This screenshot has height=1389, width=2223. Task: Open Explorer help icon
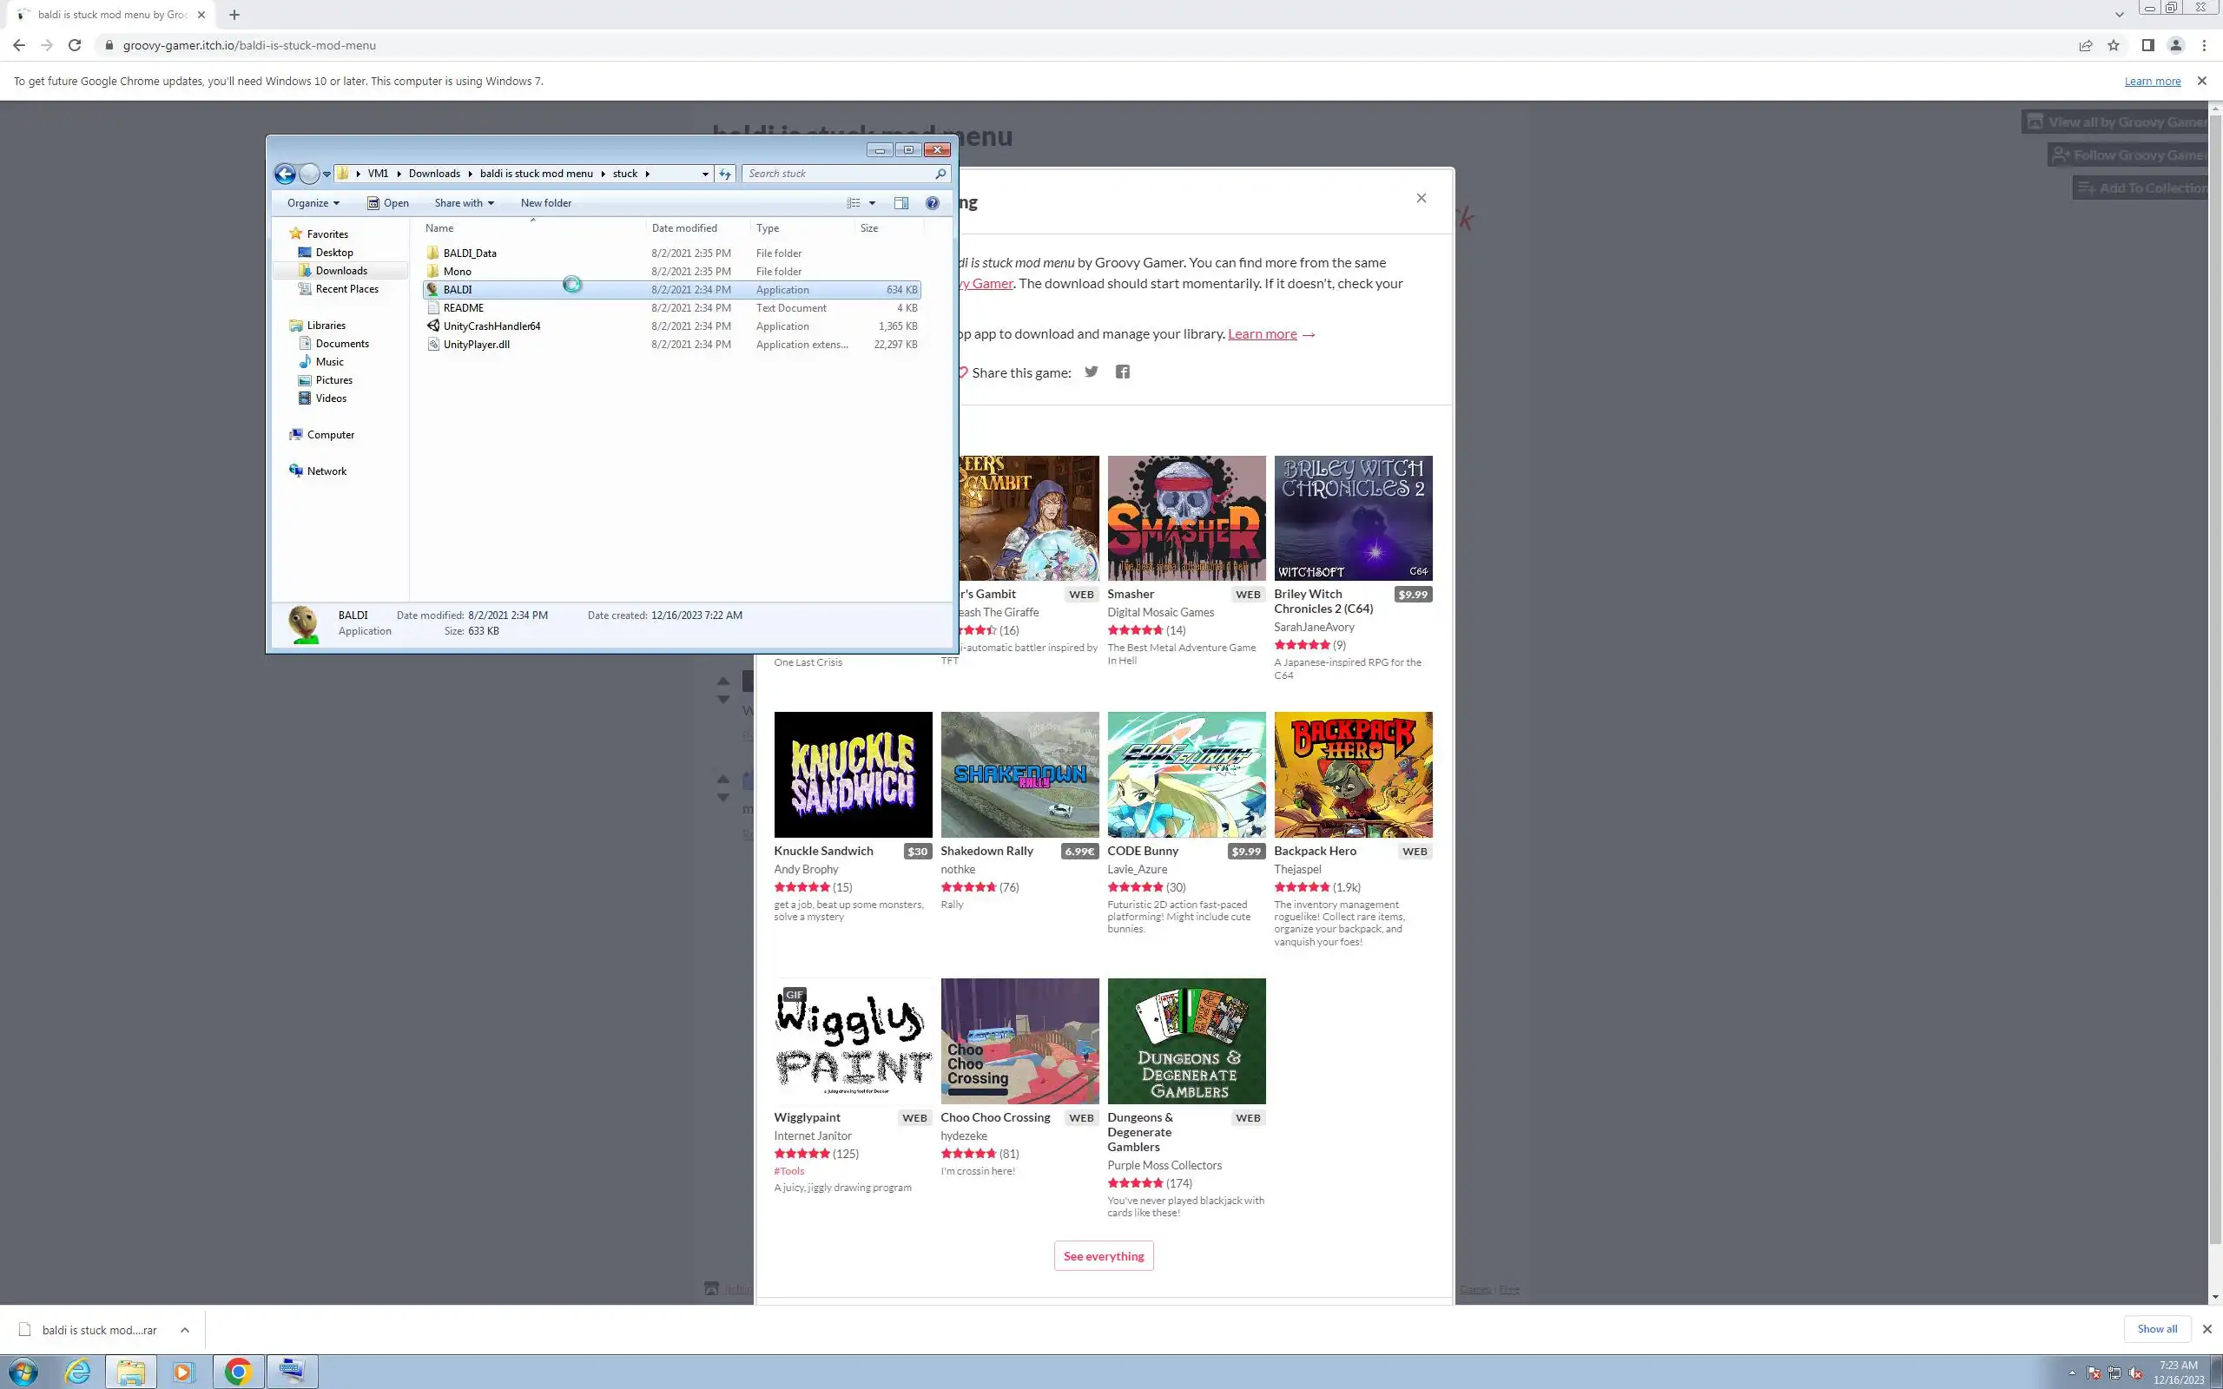[932, 203]
